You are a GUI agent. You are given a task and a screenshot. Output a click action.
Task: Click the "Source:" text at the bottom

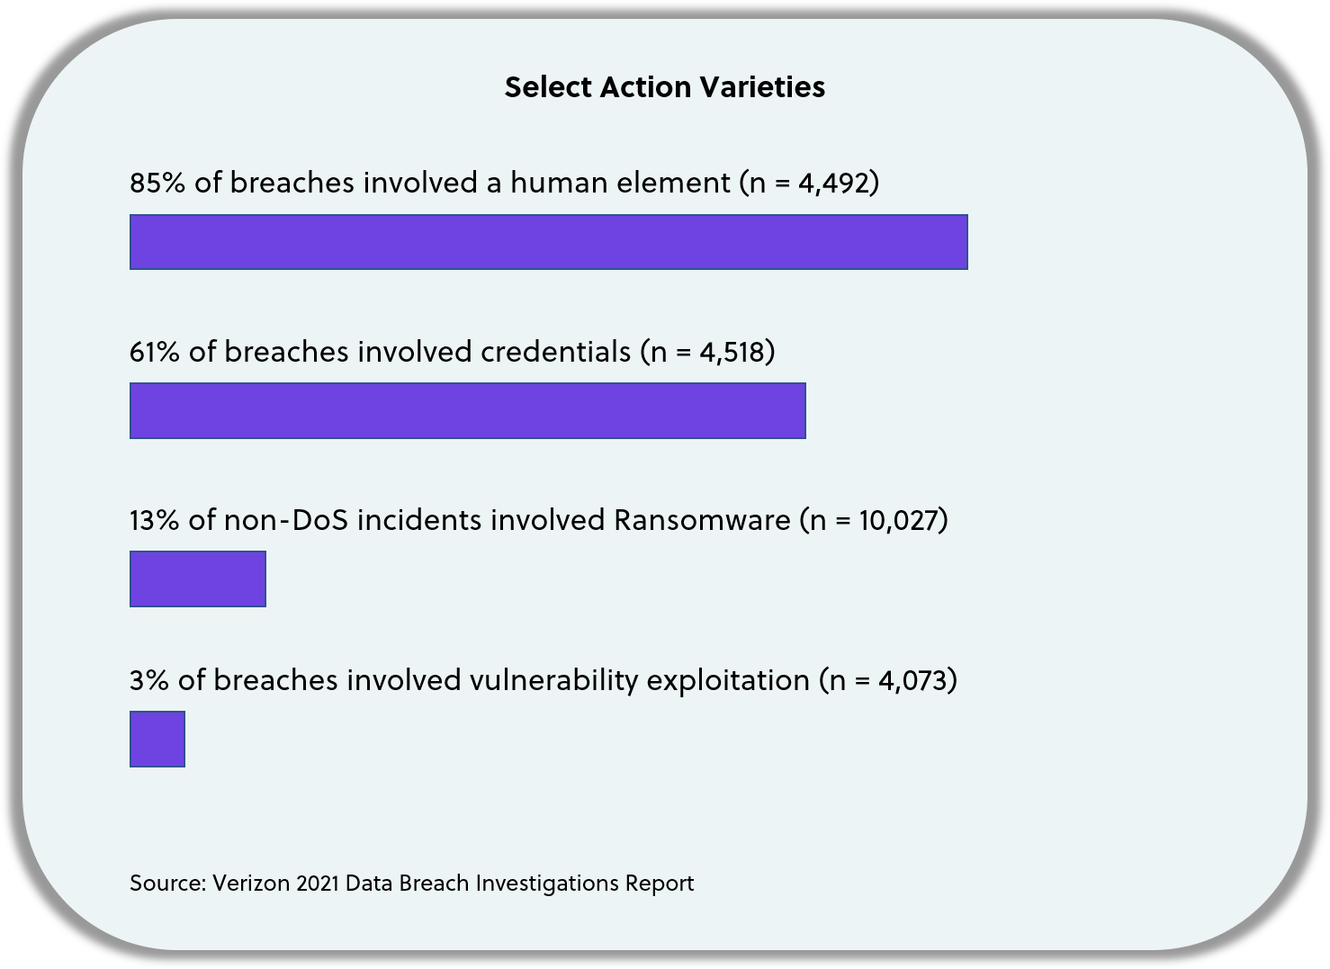coord(167,883)
